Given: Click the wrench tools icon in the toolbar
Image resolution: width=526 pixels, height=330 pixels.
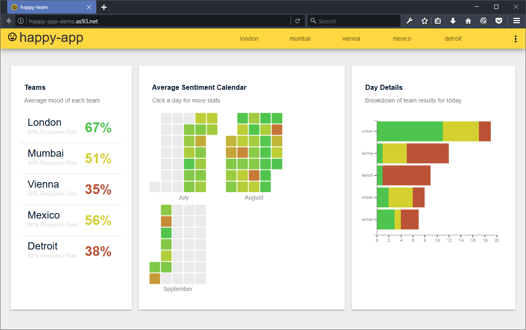Looking at the screenshot, I should [x=409, y=20].
